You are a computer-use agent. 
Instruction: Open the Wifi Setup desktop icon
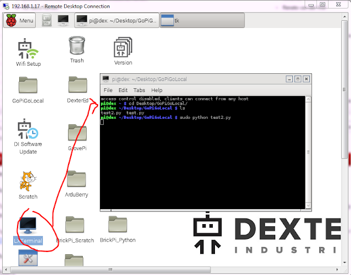(x=28, y=53)
